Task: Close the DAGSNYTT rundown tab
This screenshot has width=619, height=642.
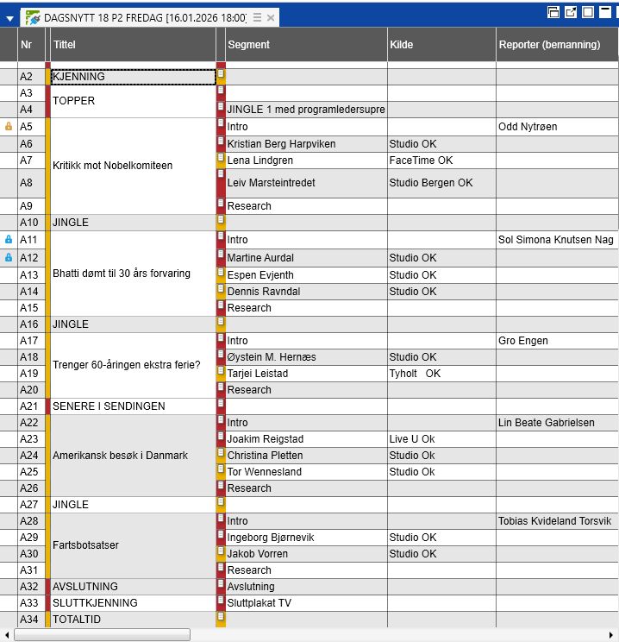Action: tap(271, 18)
